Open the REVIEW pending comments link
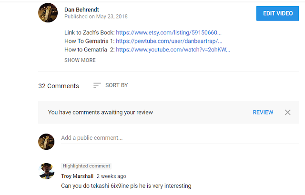The image size is (305, 195). (x=263, y=113)
